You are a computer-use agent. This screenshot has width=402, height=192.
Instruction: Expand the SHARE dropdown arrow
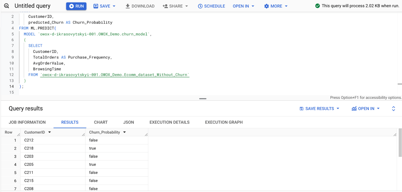pos(187,6)
